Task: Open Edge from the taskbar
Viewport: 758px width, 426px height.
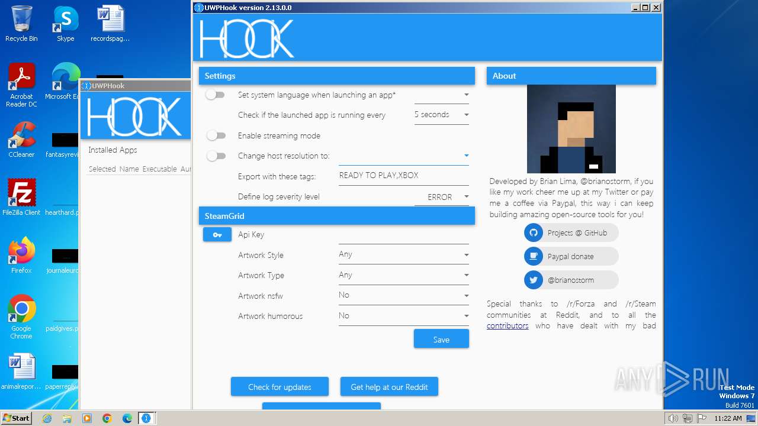Action: tap(127, 418)
